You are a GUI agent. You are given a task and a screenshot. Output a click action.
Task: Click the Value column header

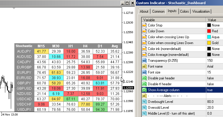pyautogui.click(x=214, y=20)
